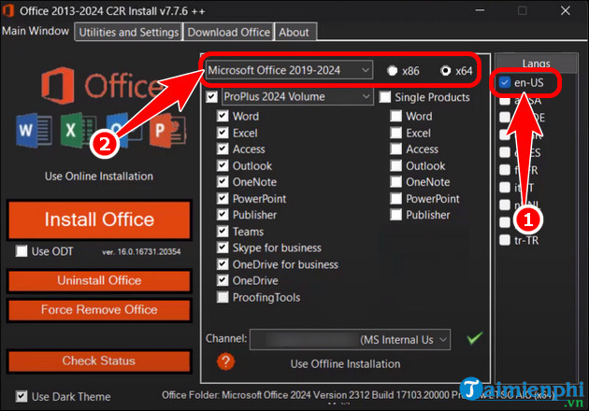
Task: Open the About tab
Action: coord(294,33)
